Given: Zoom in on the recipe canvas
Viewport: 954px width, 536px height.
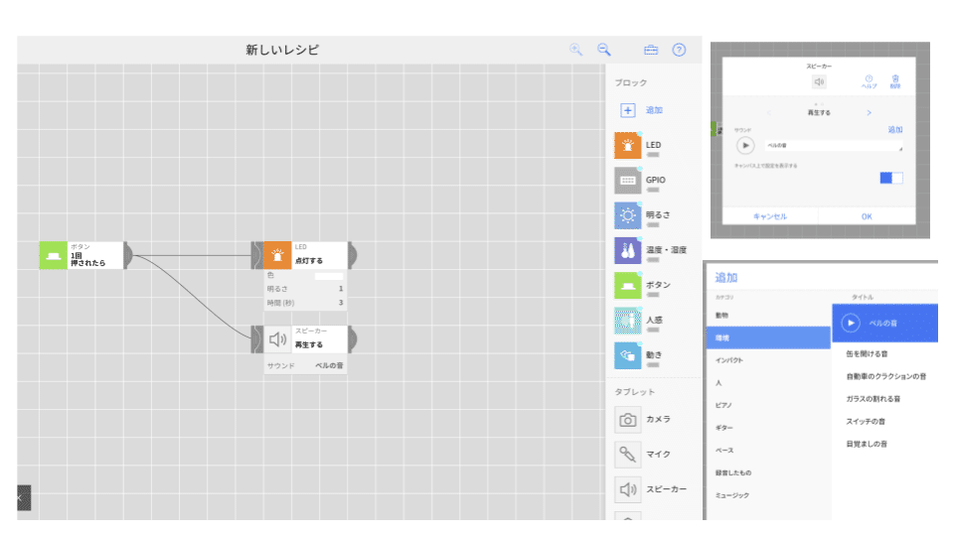Looking at the screenshot, I should click(575, 50).
